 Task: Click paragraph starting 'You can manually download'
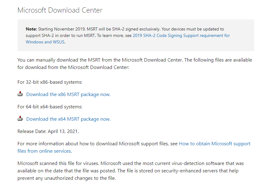tap(135, 64)
